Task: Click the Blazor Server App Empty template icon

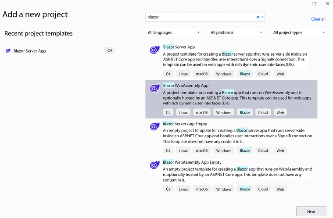Action: [154, 126]
